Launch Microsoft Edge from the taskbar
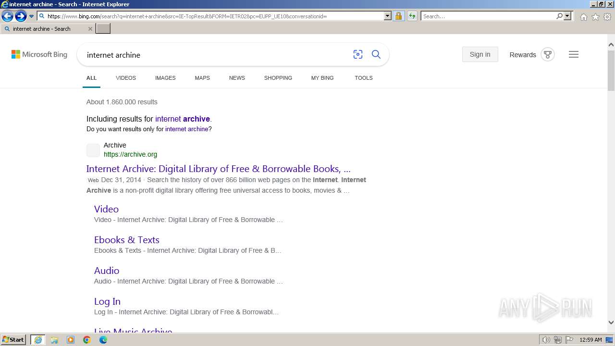 (103, 340)
